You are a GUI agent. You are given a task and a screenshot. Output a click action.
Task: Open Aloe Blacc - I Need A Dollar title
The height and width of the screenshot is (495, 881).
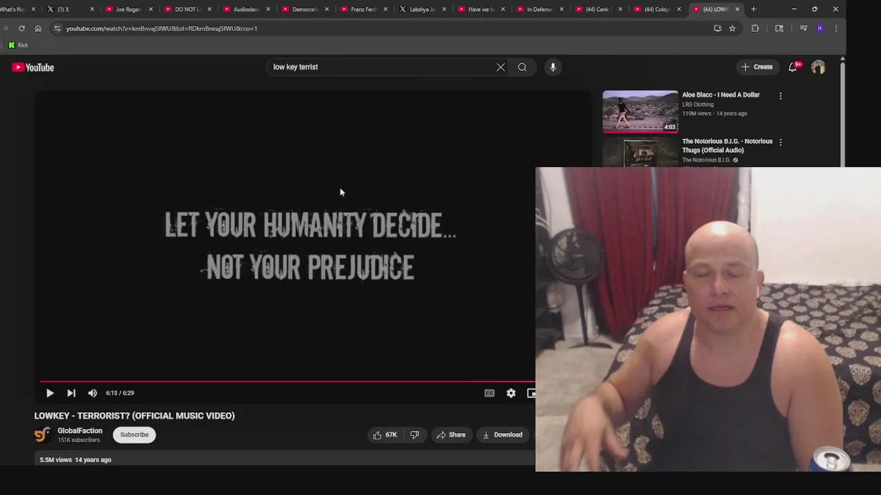(721, 95)
